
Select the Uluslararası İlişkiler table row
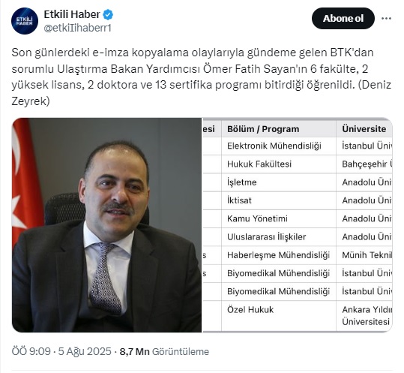point(298,237)
